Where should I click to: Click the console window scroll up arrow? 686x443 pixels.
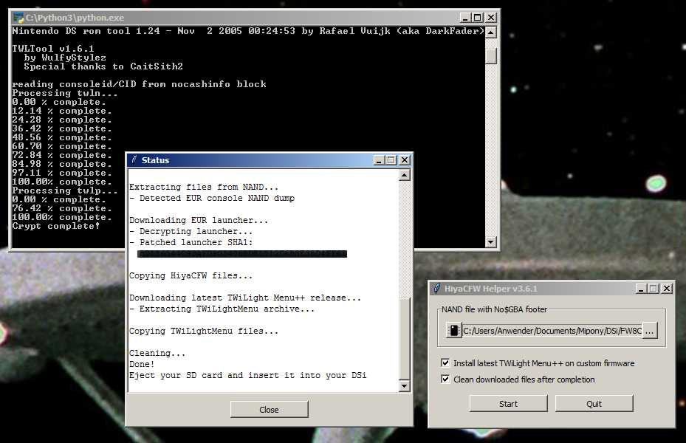pyautogui.click(x=491, y=32)
